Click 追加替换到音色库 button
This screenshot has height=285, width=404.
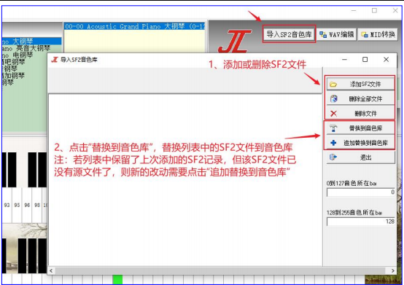click(x=360, y=143)
